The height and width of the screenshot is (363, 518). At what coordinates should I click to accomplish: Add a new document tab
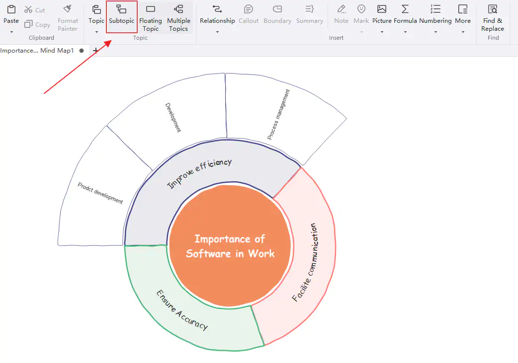point(96,51)
